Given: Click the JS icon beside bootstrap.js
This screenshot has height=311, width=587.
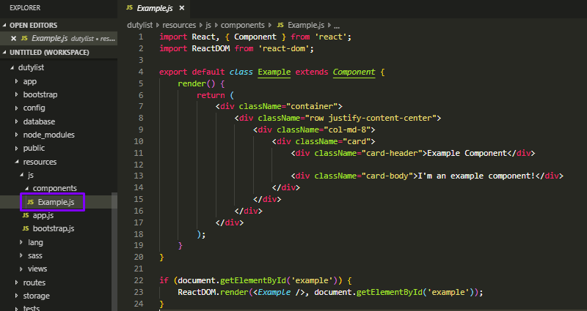Looking at the screenshot, I should [26, 228].
